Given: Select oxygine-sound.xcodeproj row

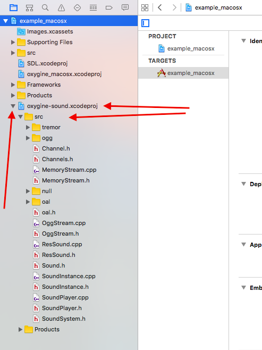Looking at the screenshot, I should point(69,106).
